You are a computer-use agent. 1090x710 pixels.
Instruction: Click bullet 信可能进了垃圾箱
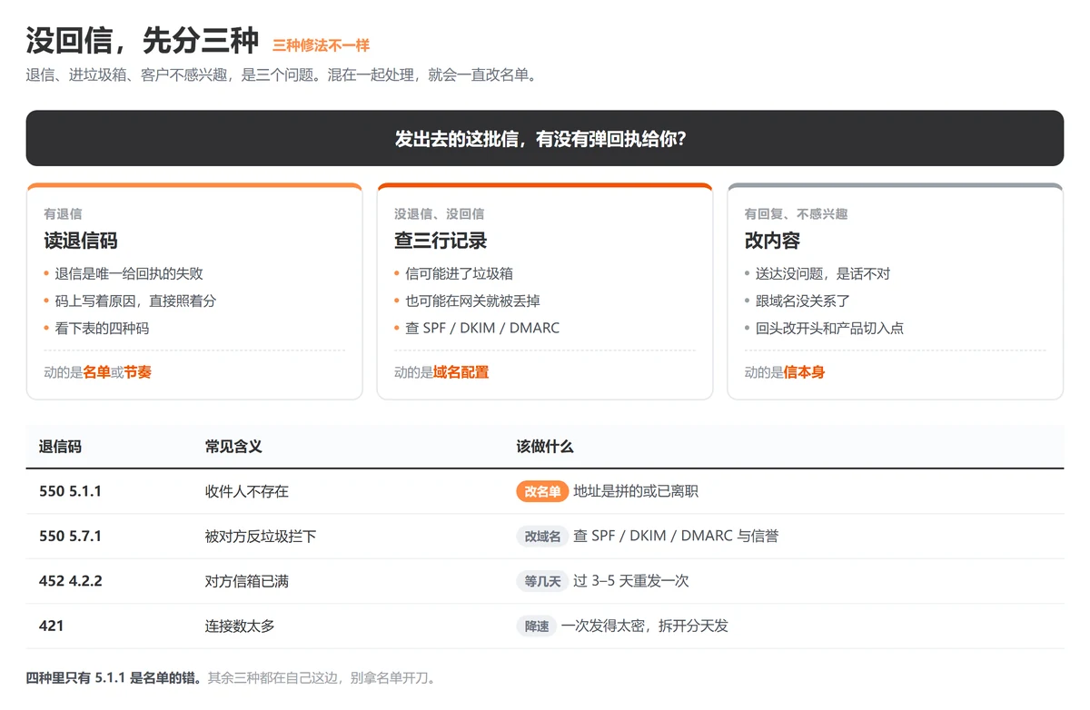coord(460,273)
